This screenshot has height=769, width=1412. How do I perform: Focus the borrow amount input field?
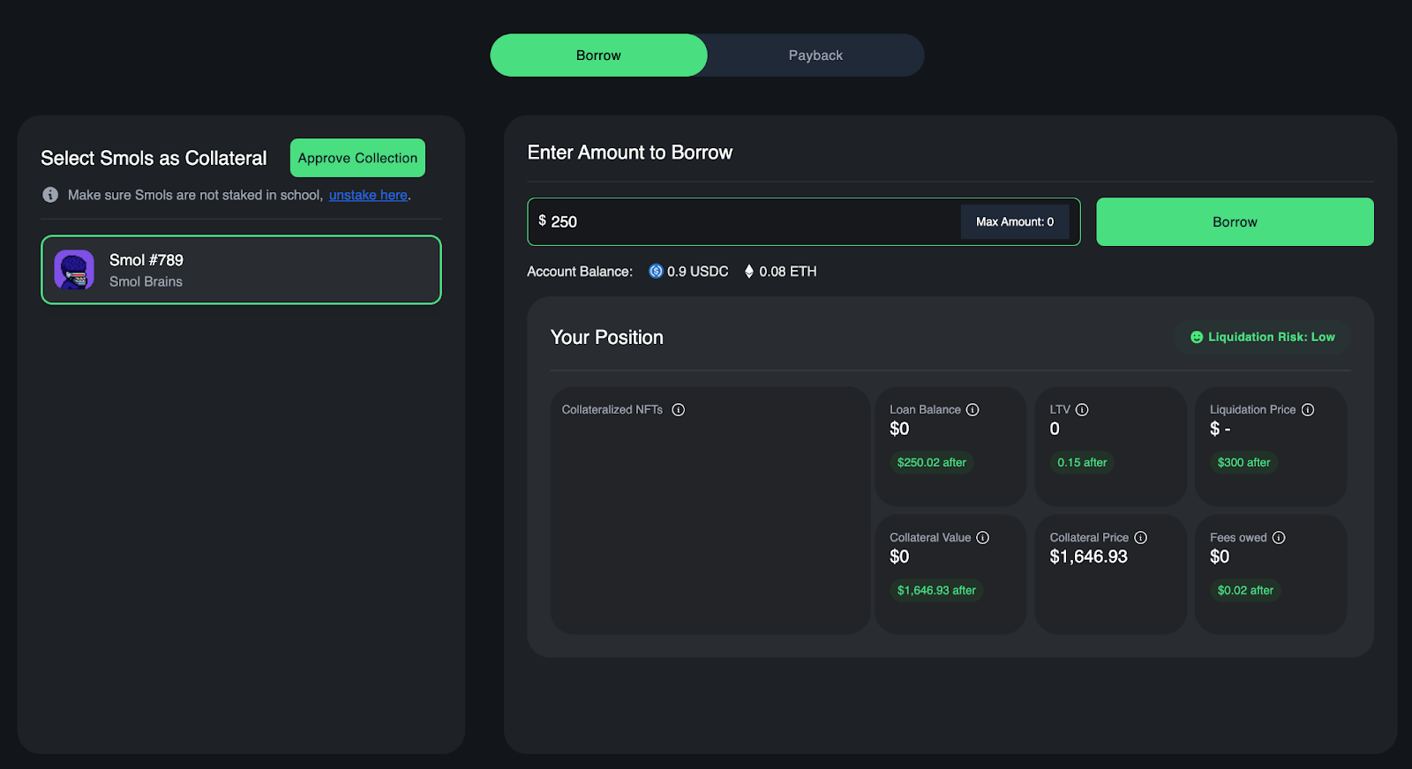[746, 221]
